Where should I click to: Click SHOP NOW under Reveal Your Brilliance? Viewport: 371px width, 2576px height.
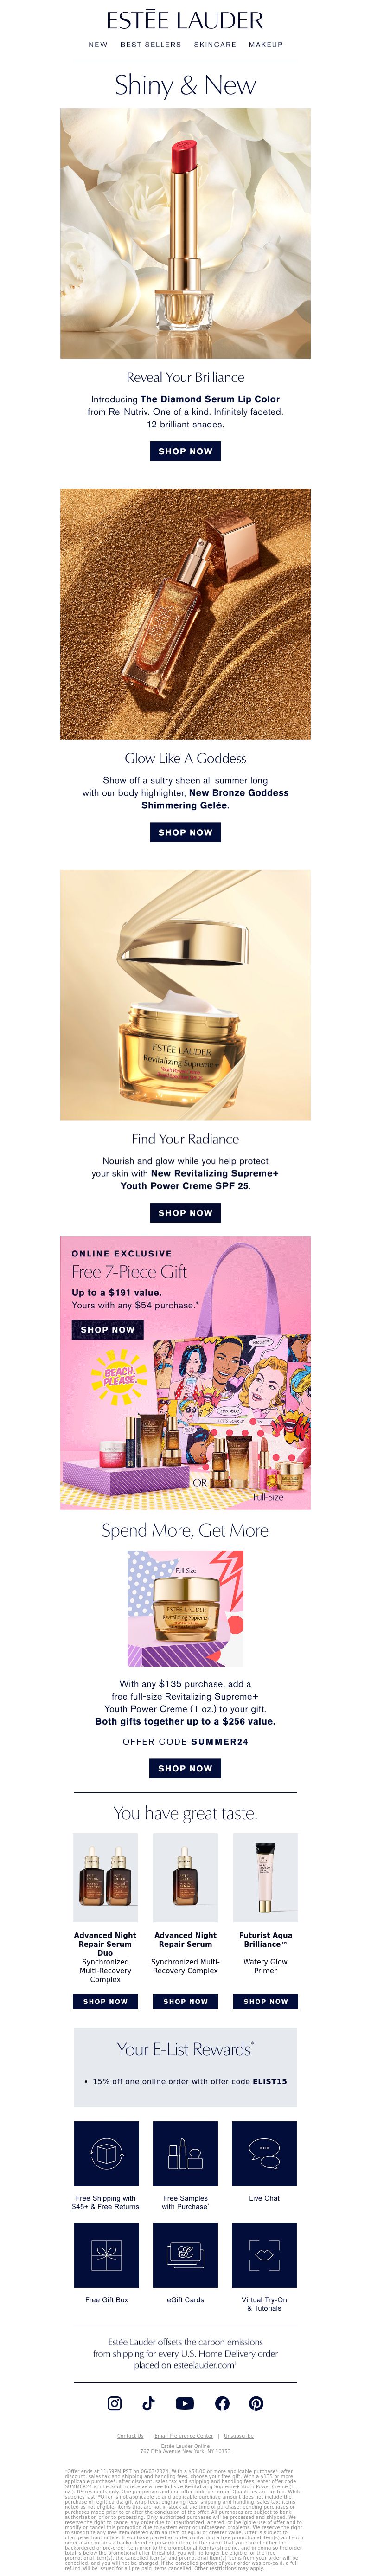(185, 451)
